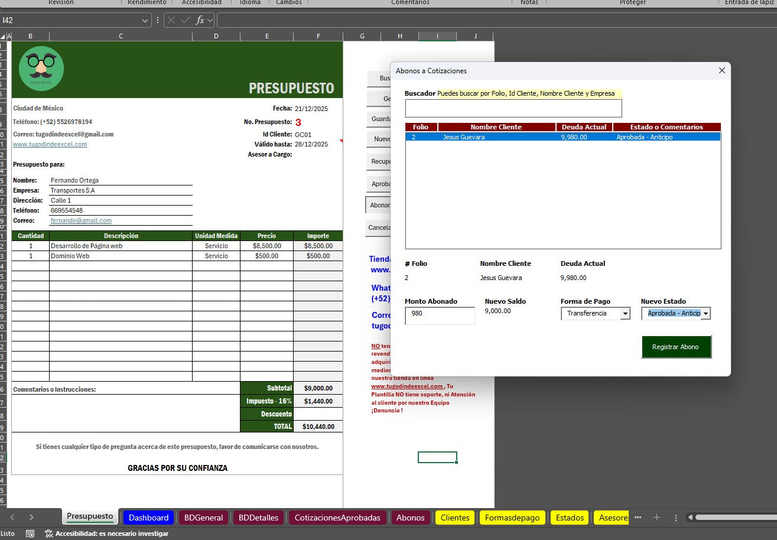Click the horizontal sheet scrollbar
Image resolution: width=777 pixels, height=540 pixels.
point(733,518)
